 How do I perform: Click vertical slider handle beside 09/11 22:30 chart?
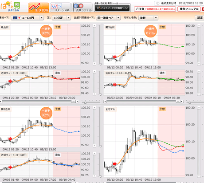[x=100, y=94]
